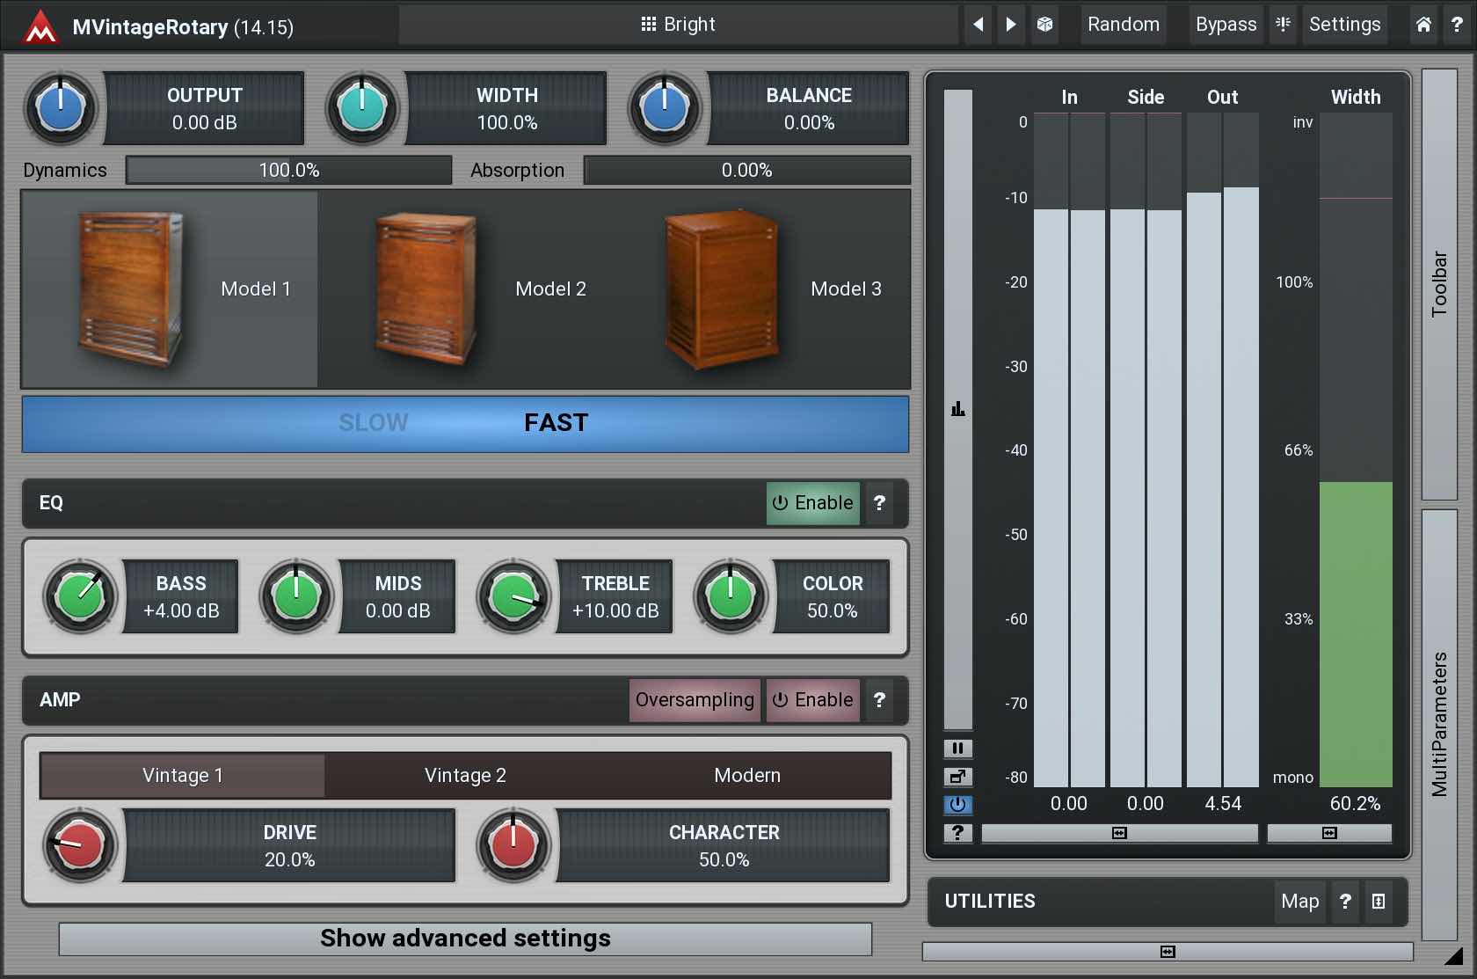Click the next preset arrow
Viewport: 1477px width, 979px height.
tap(1011, 25)
